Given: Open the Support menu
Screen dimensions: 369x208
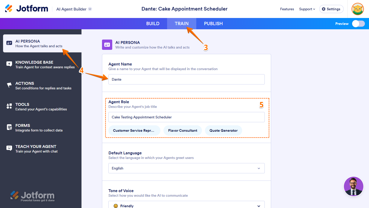Looking at the screenshot, I should coord(307,9).
